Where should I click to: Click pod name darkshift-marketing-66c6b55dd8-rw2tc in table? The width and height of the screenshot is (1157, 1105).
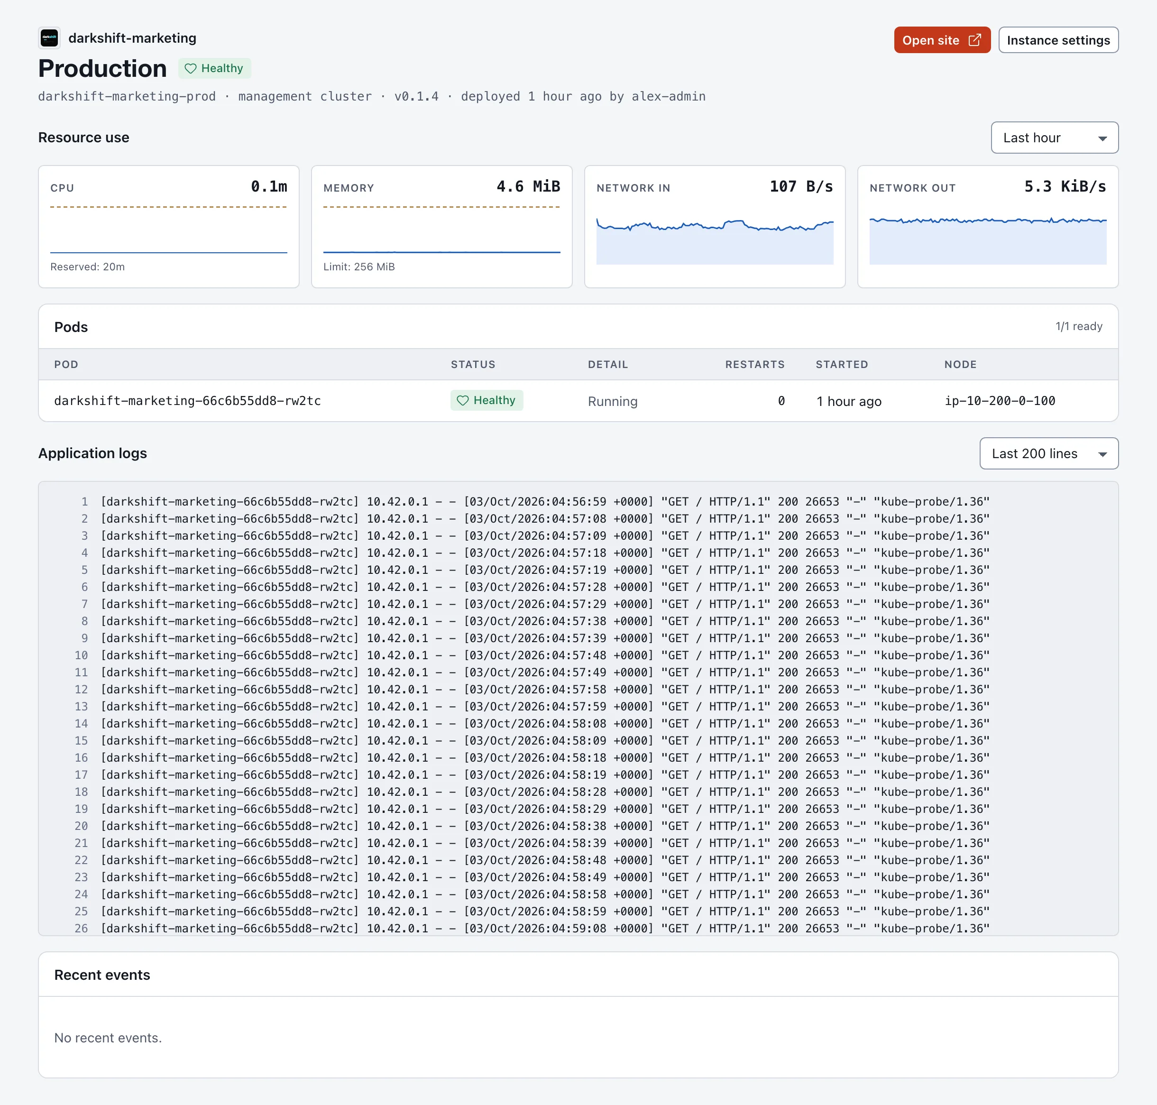pyautogui.click(x=187, y=401)
